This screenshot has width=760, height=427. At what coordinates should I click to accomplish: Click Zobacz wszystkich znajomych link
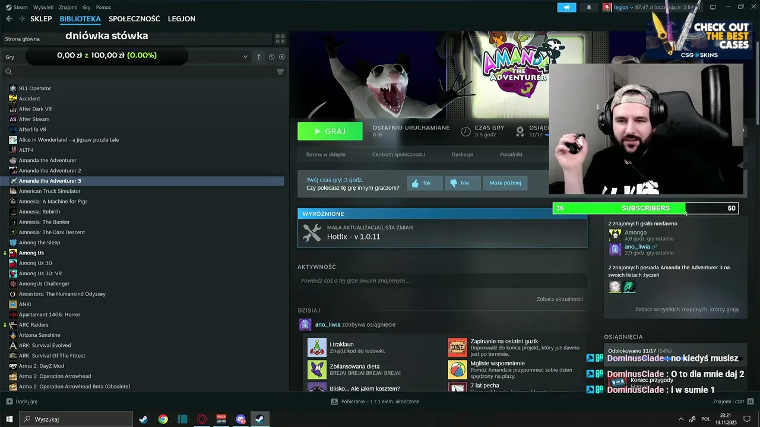tap(687, 310)
